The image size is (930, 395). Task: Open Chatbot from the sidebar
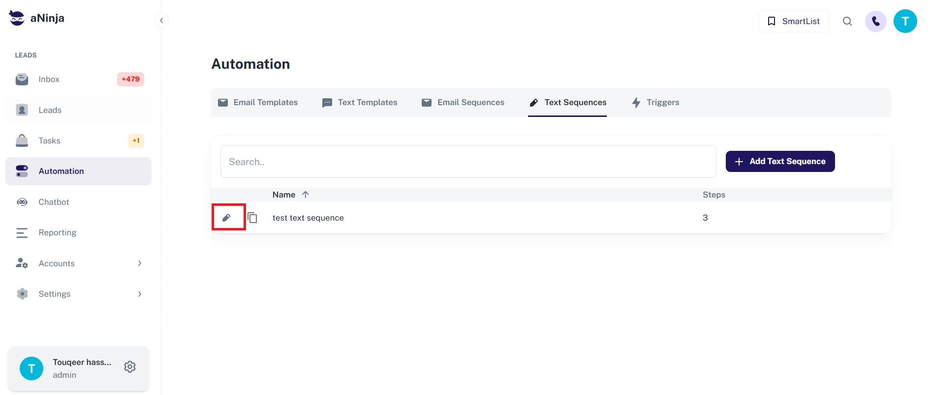coord(54,202)
